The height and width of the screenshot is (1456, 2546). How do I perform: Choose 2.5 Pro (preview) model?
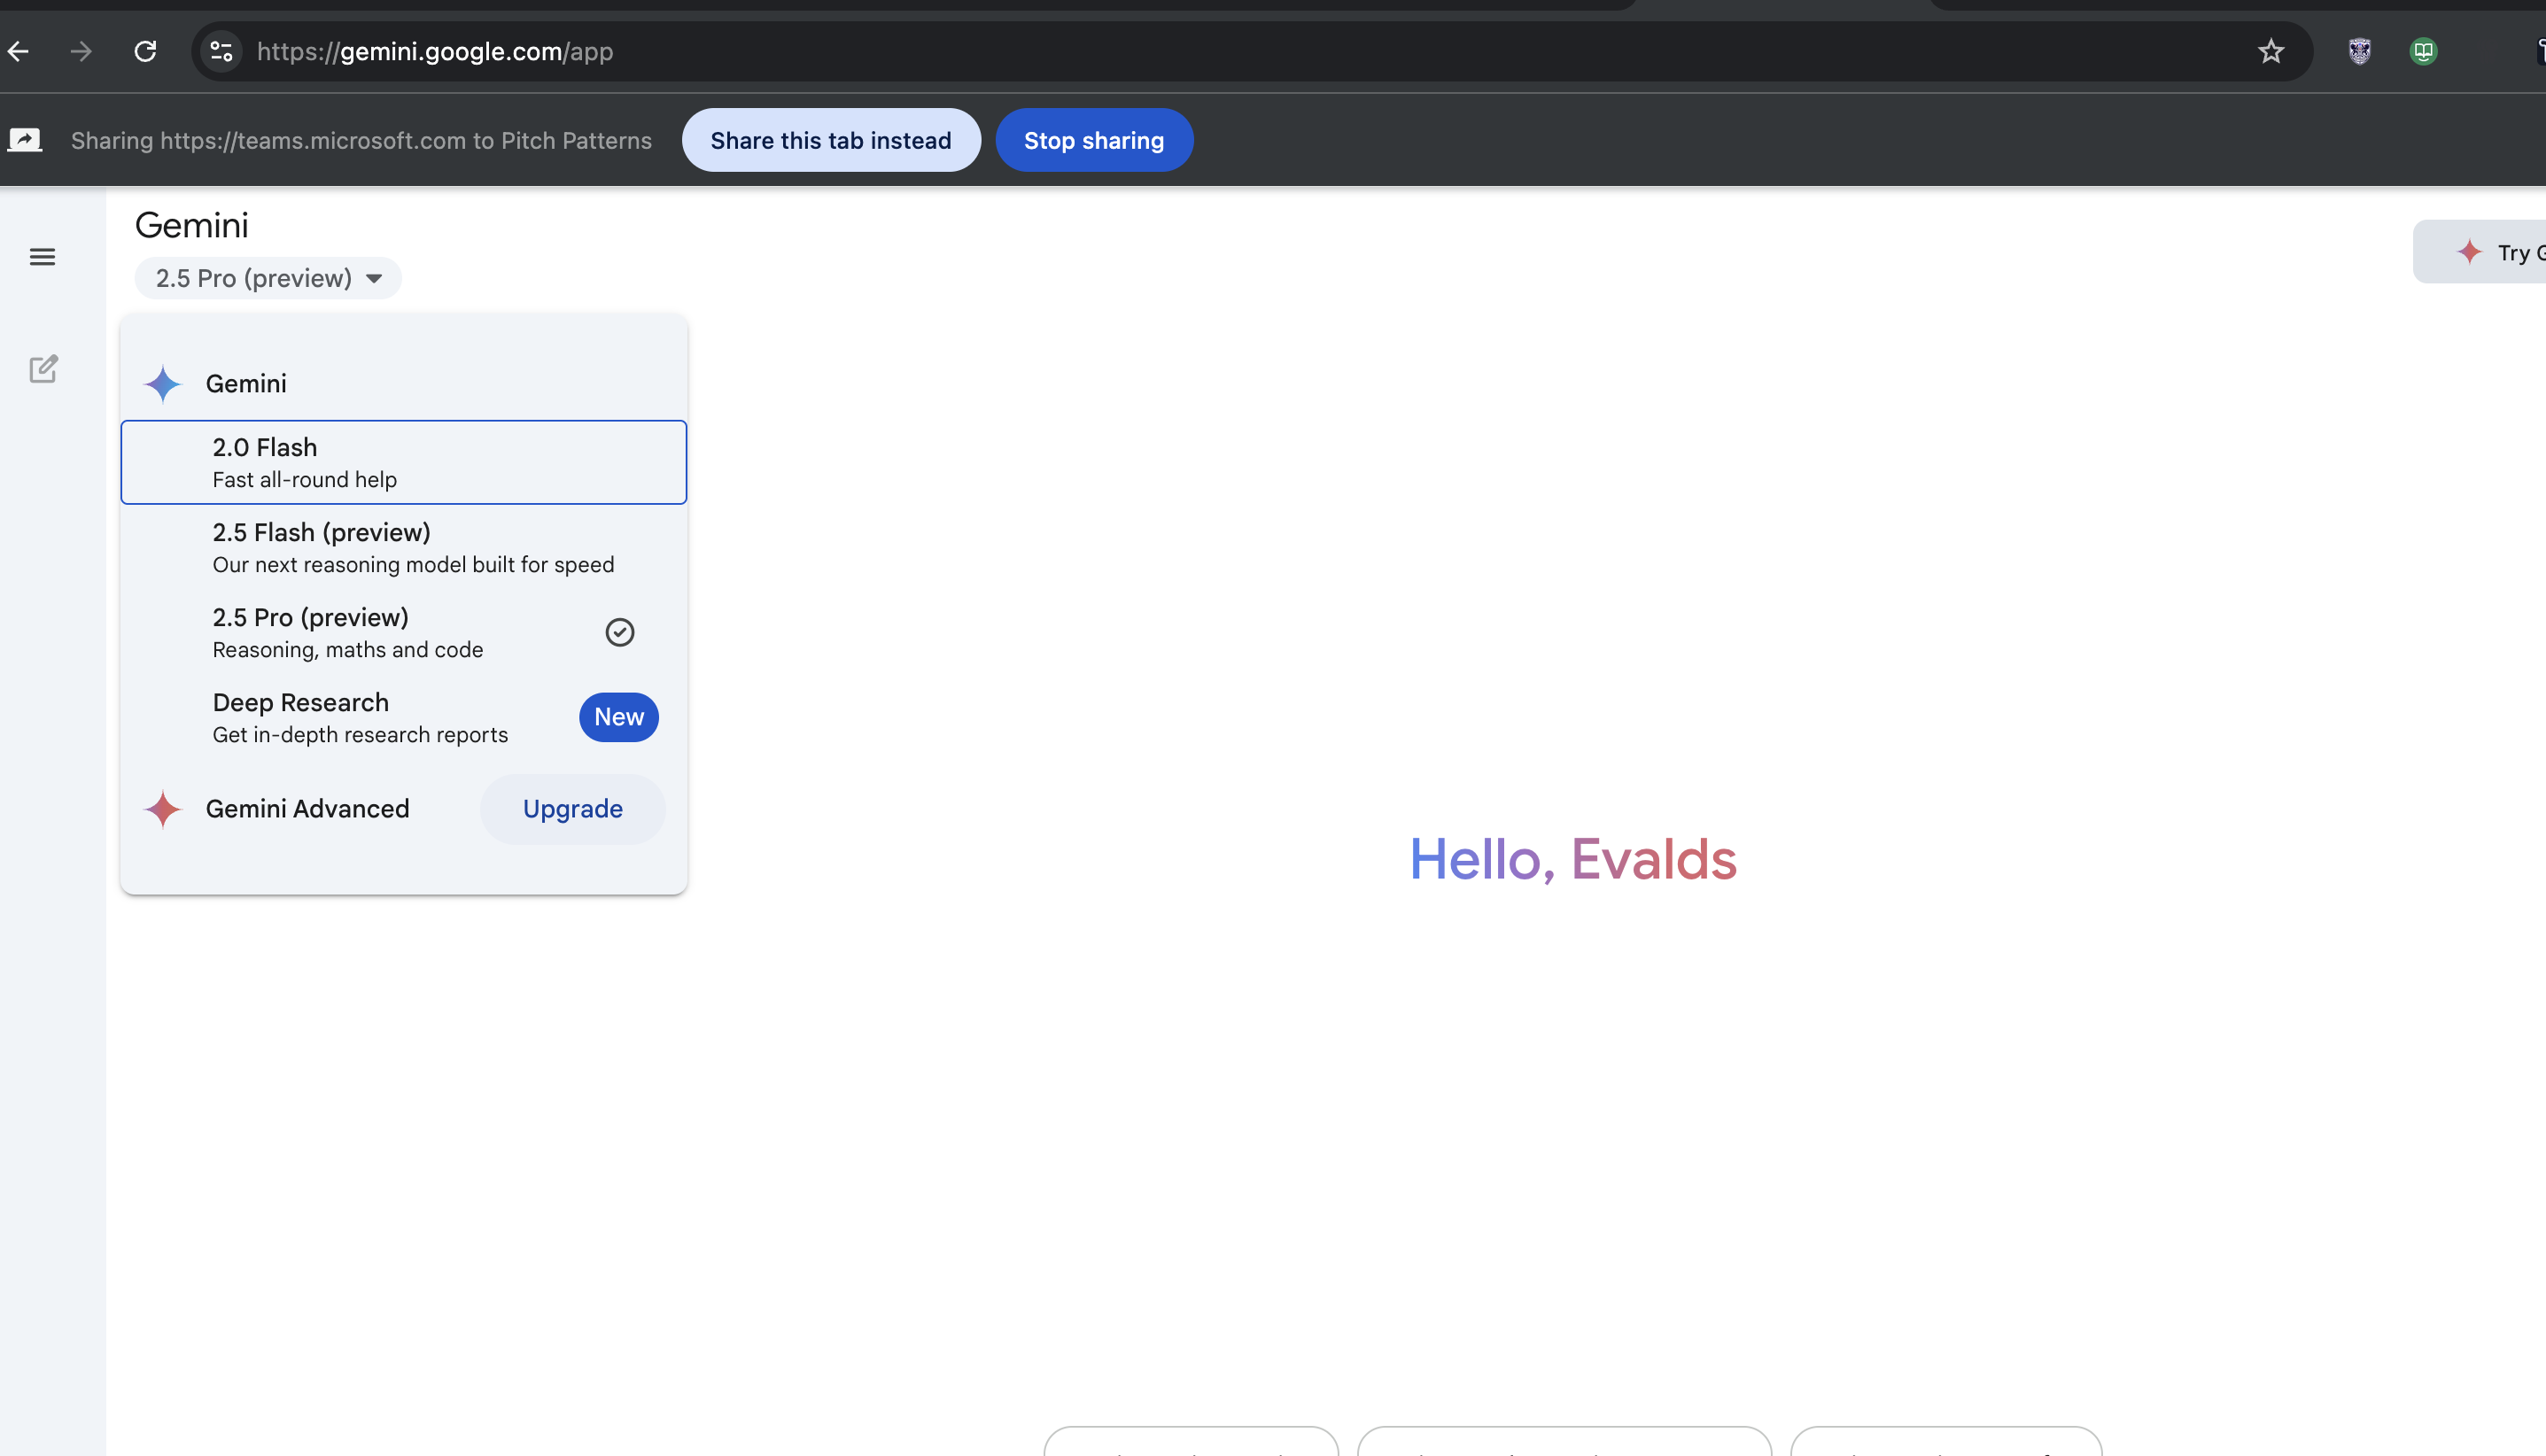pos(404,632)
